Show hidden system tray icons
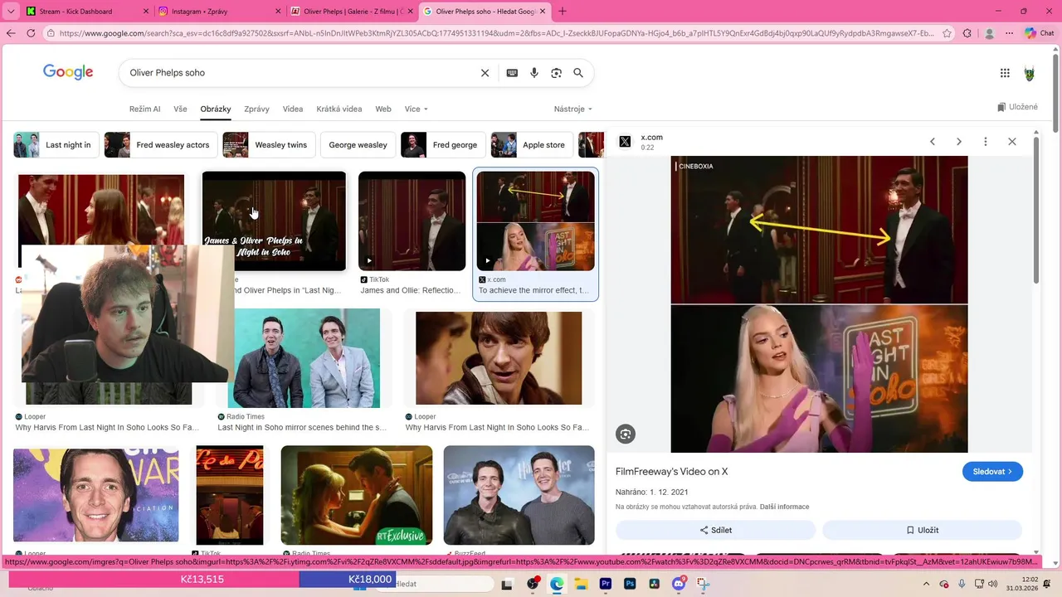The width and height of the screenshot is (1062, 597). point(927,584)
